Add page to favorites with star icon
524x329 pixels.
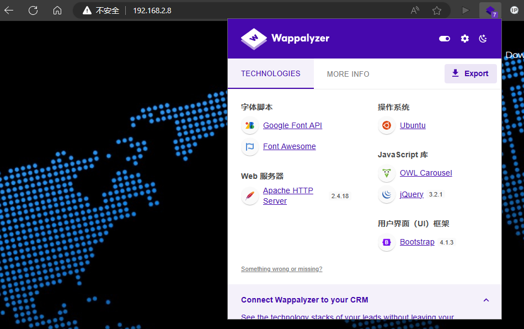[x=437, y=10]
